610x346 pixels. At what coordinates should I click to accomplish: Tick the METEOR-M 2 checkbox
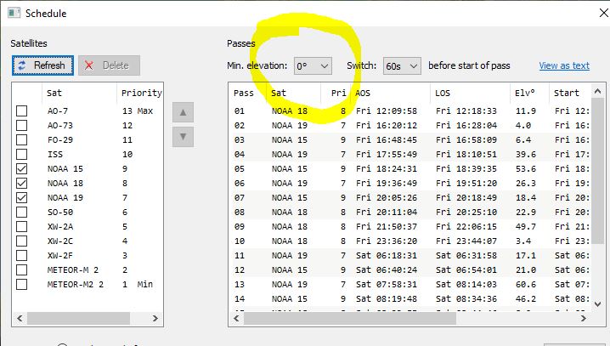click(22, 269)
